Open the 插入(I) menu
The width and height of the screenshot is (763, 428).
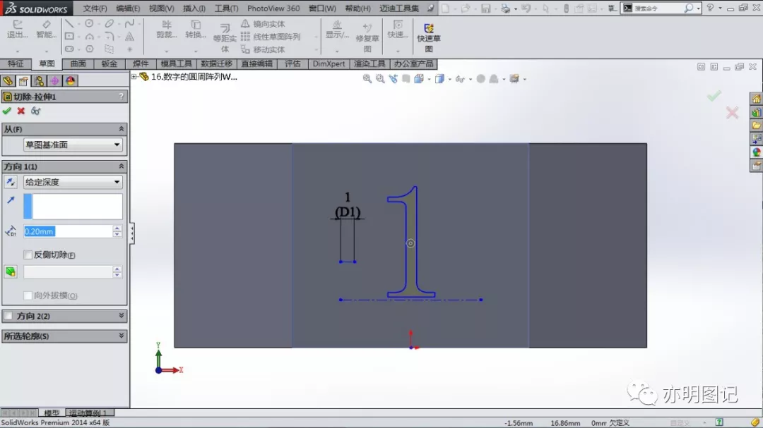(194, 8)
